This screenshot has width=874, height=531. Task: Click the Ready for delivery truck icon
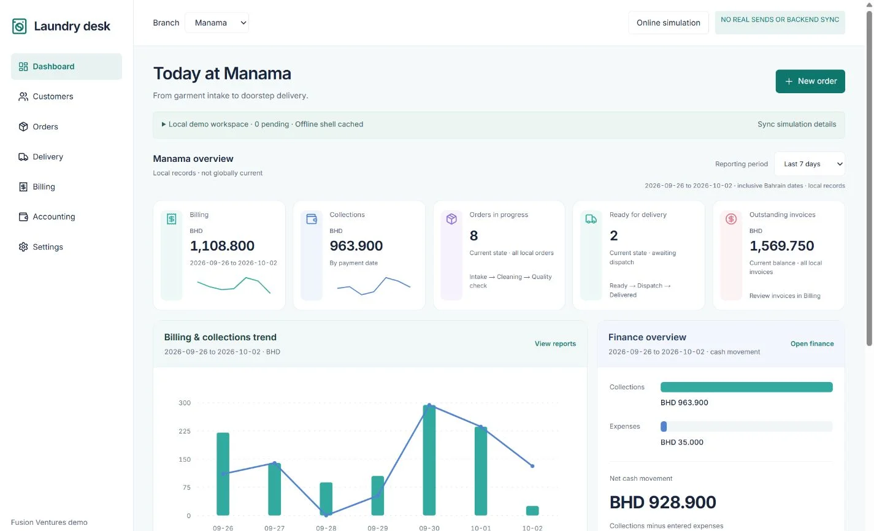coord(591,219)
